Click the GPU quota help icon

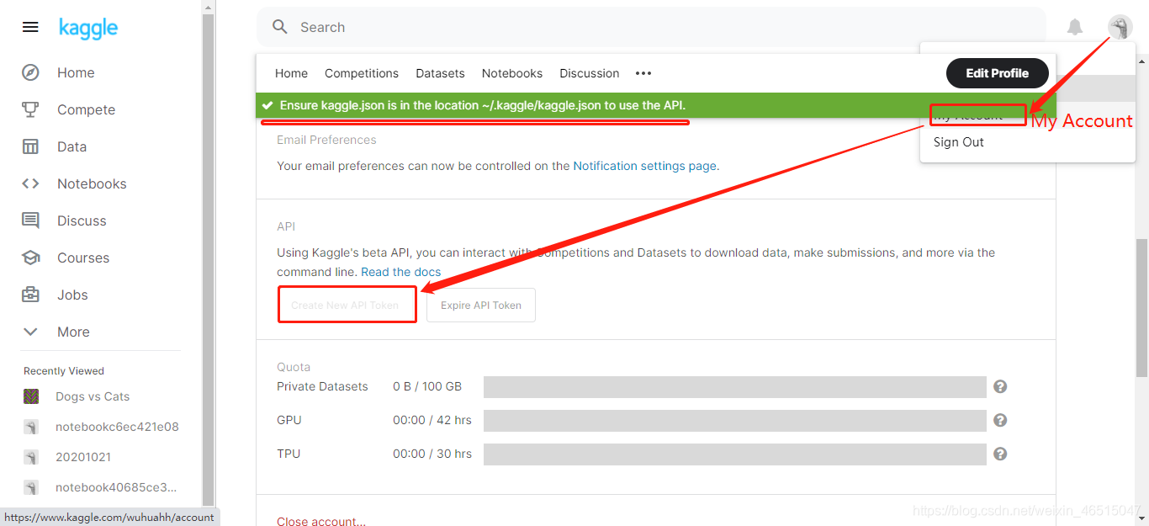[1000, 420]
